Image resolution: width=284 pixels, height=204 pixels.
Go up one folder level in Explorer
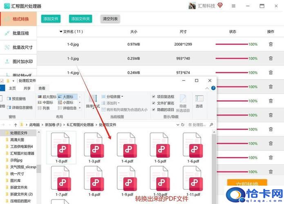point(16,125)
